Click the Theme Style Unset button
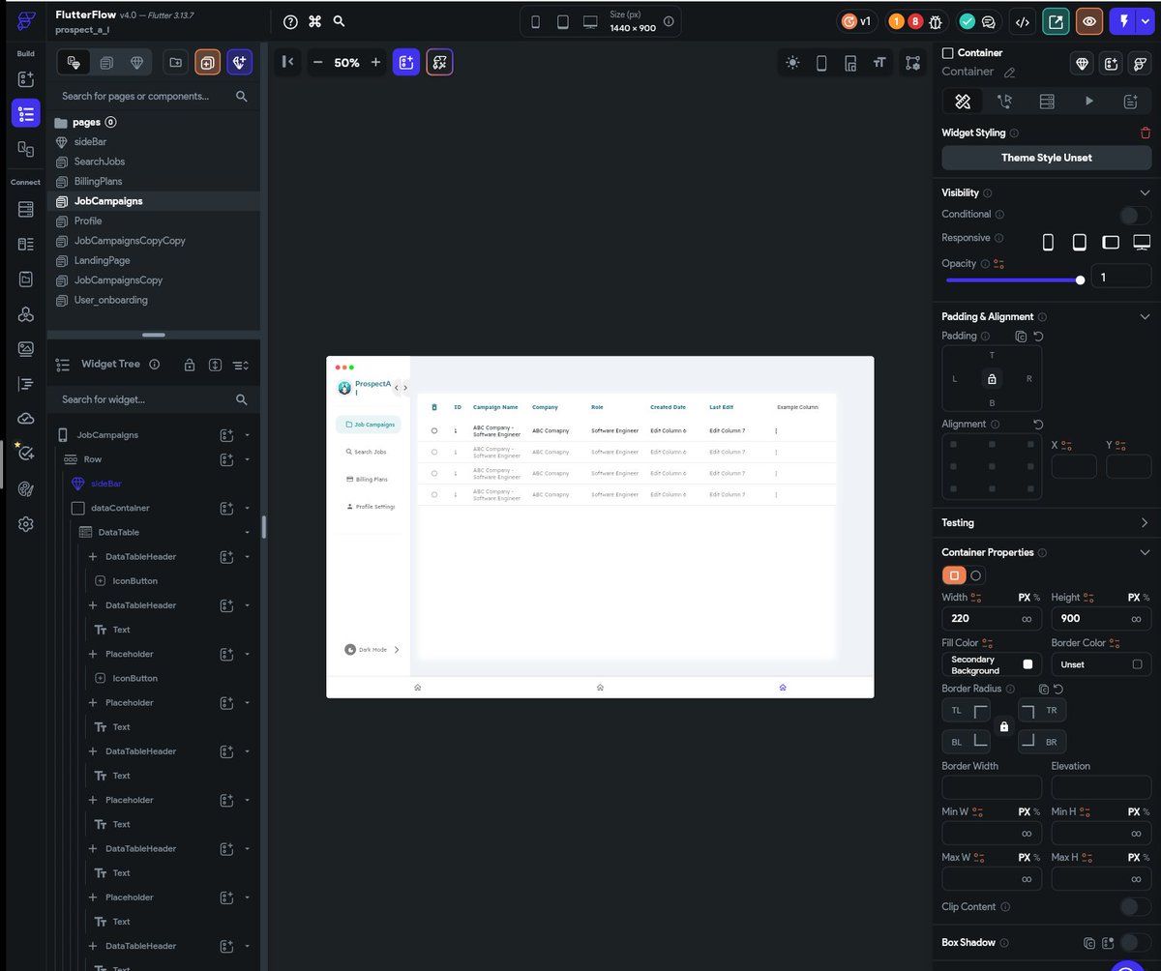Viewport: 1161px width, 971px height. [x=1047, y=158]
